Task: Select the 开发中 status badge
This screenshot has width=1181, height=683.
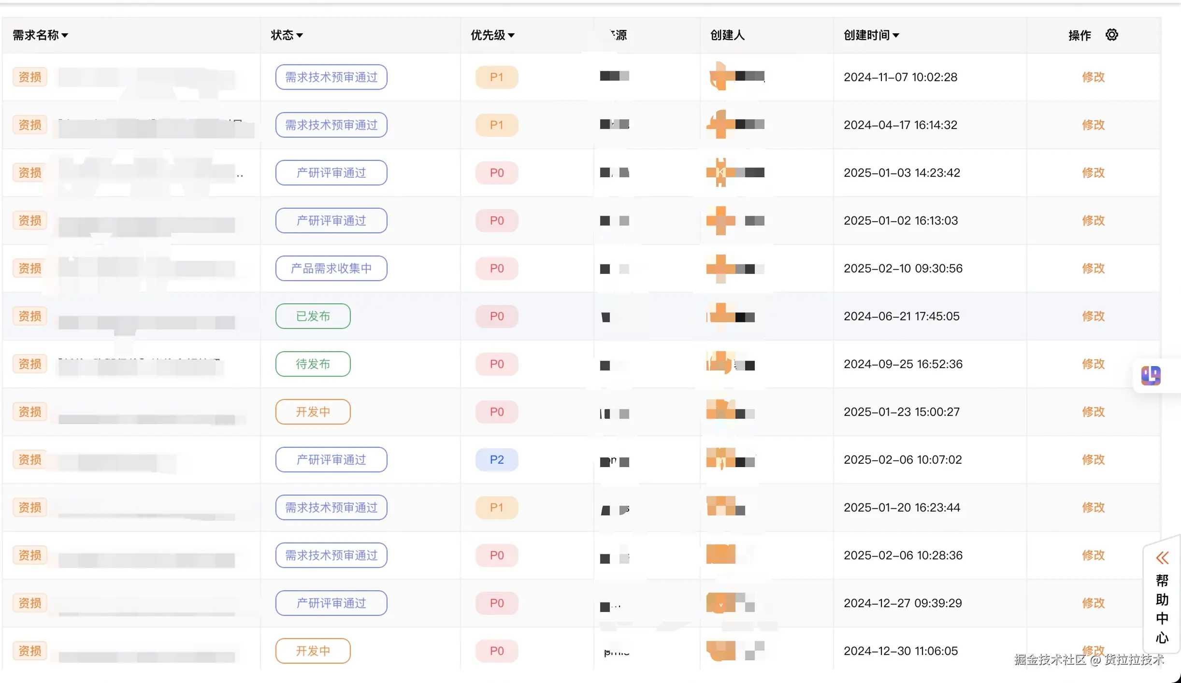Action: coord(312,412)
